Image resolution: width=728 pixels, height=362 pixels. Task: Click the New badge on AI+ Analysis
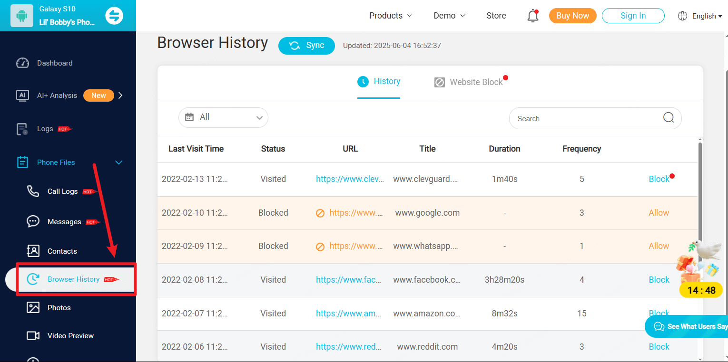98,95
